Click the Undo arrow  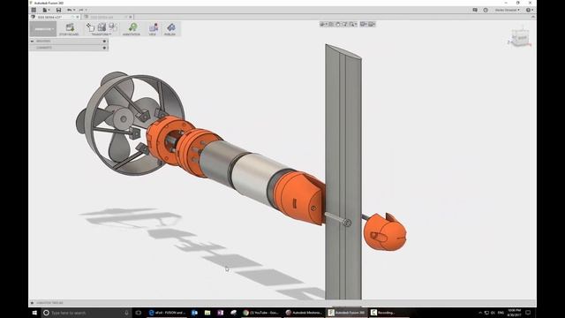pos(69,10)
